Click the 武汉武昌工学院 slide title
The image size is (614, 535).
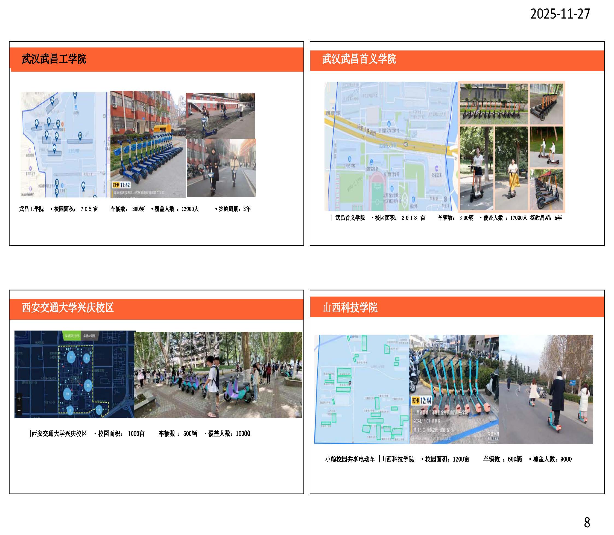click(54, 59)
